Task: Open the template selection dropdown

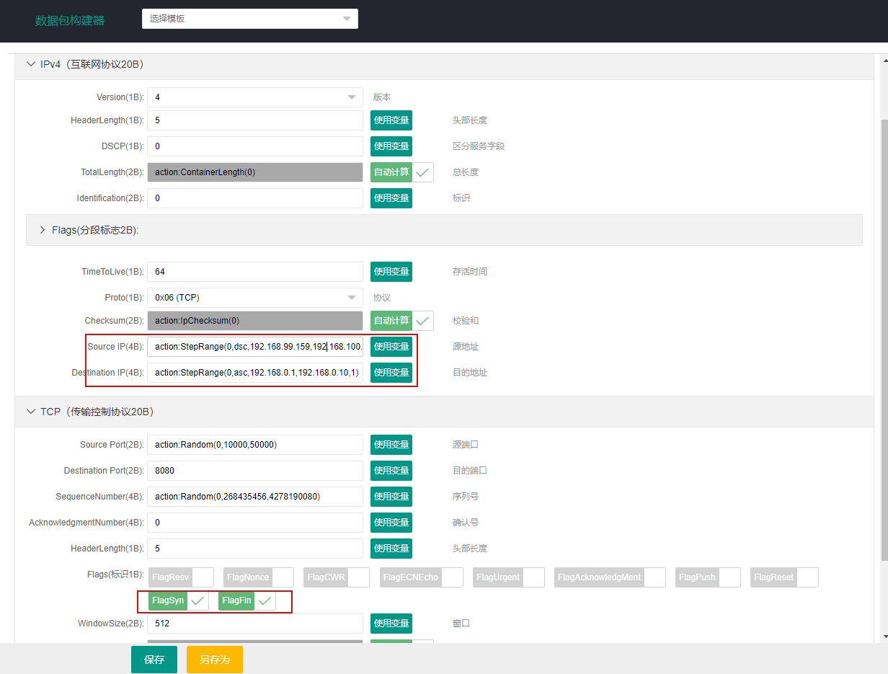Action: coord(250,19)
